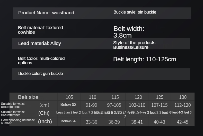Select the Belt width 3.8cm text
Image resolution: width=203 pixels, height=136 pixels.
pyautogui.click(x=129, y=32)
